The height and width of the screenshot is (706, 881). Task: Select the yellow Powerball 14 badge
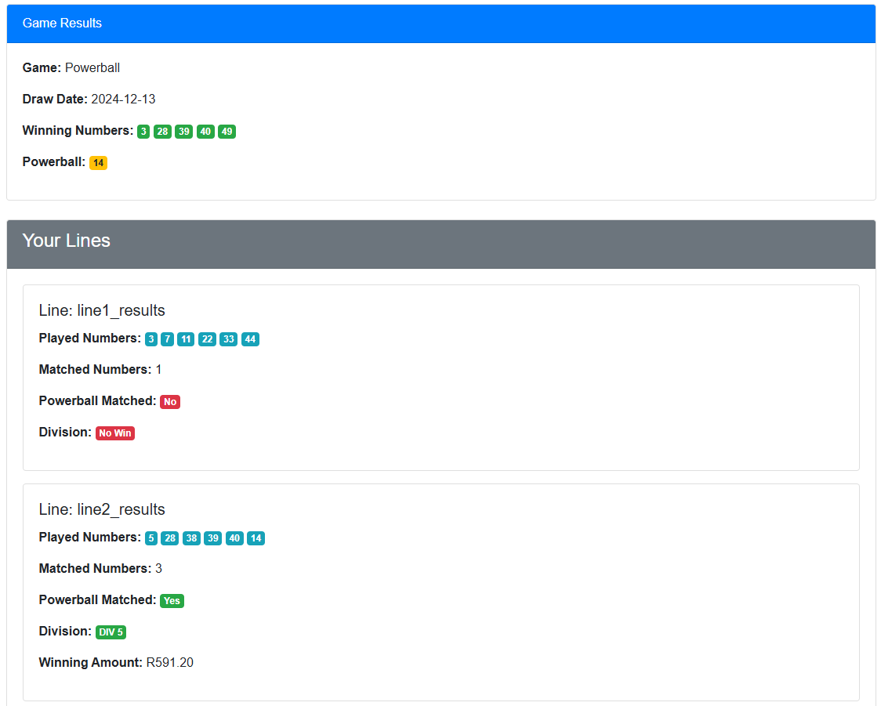point(98,162)
